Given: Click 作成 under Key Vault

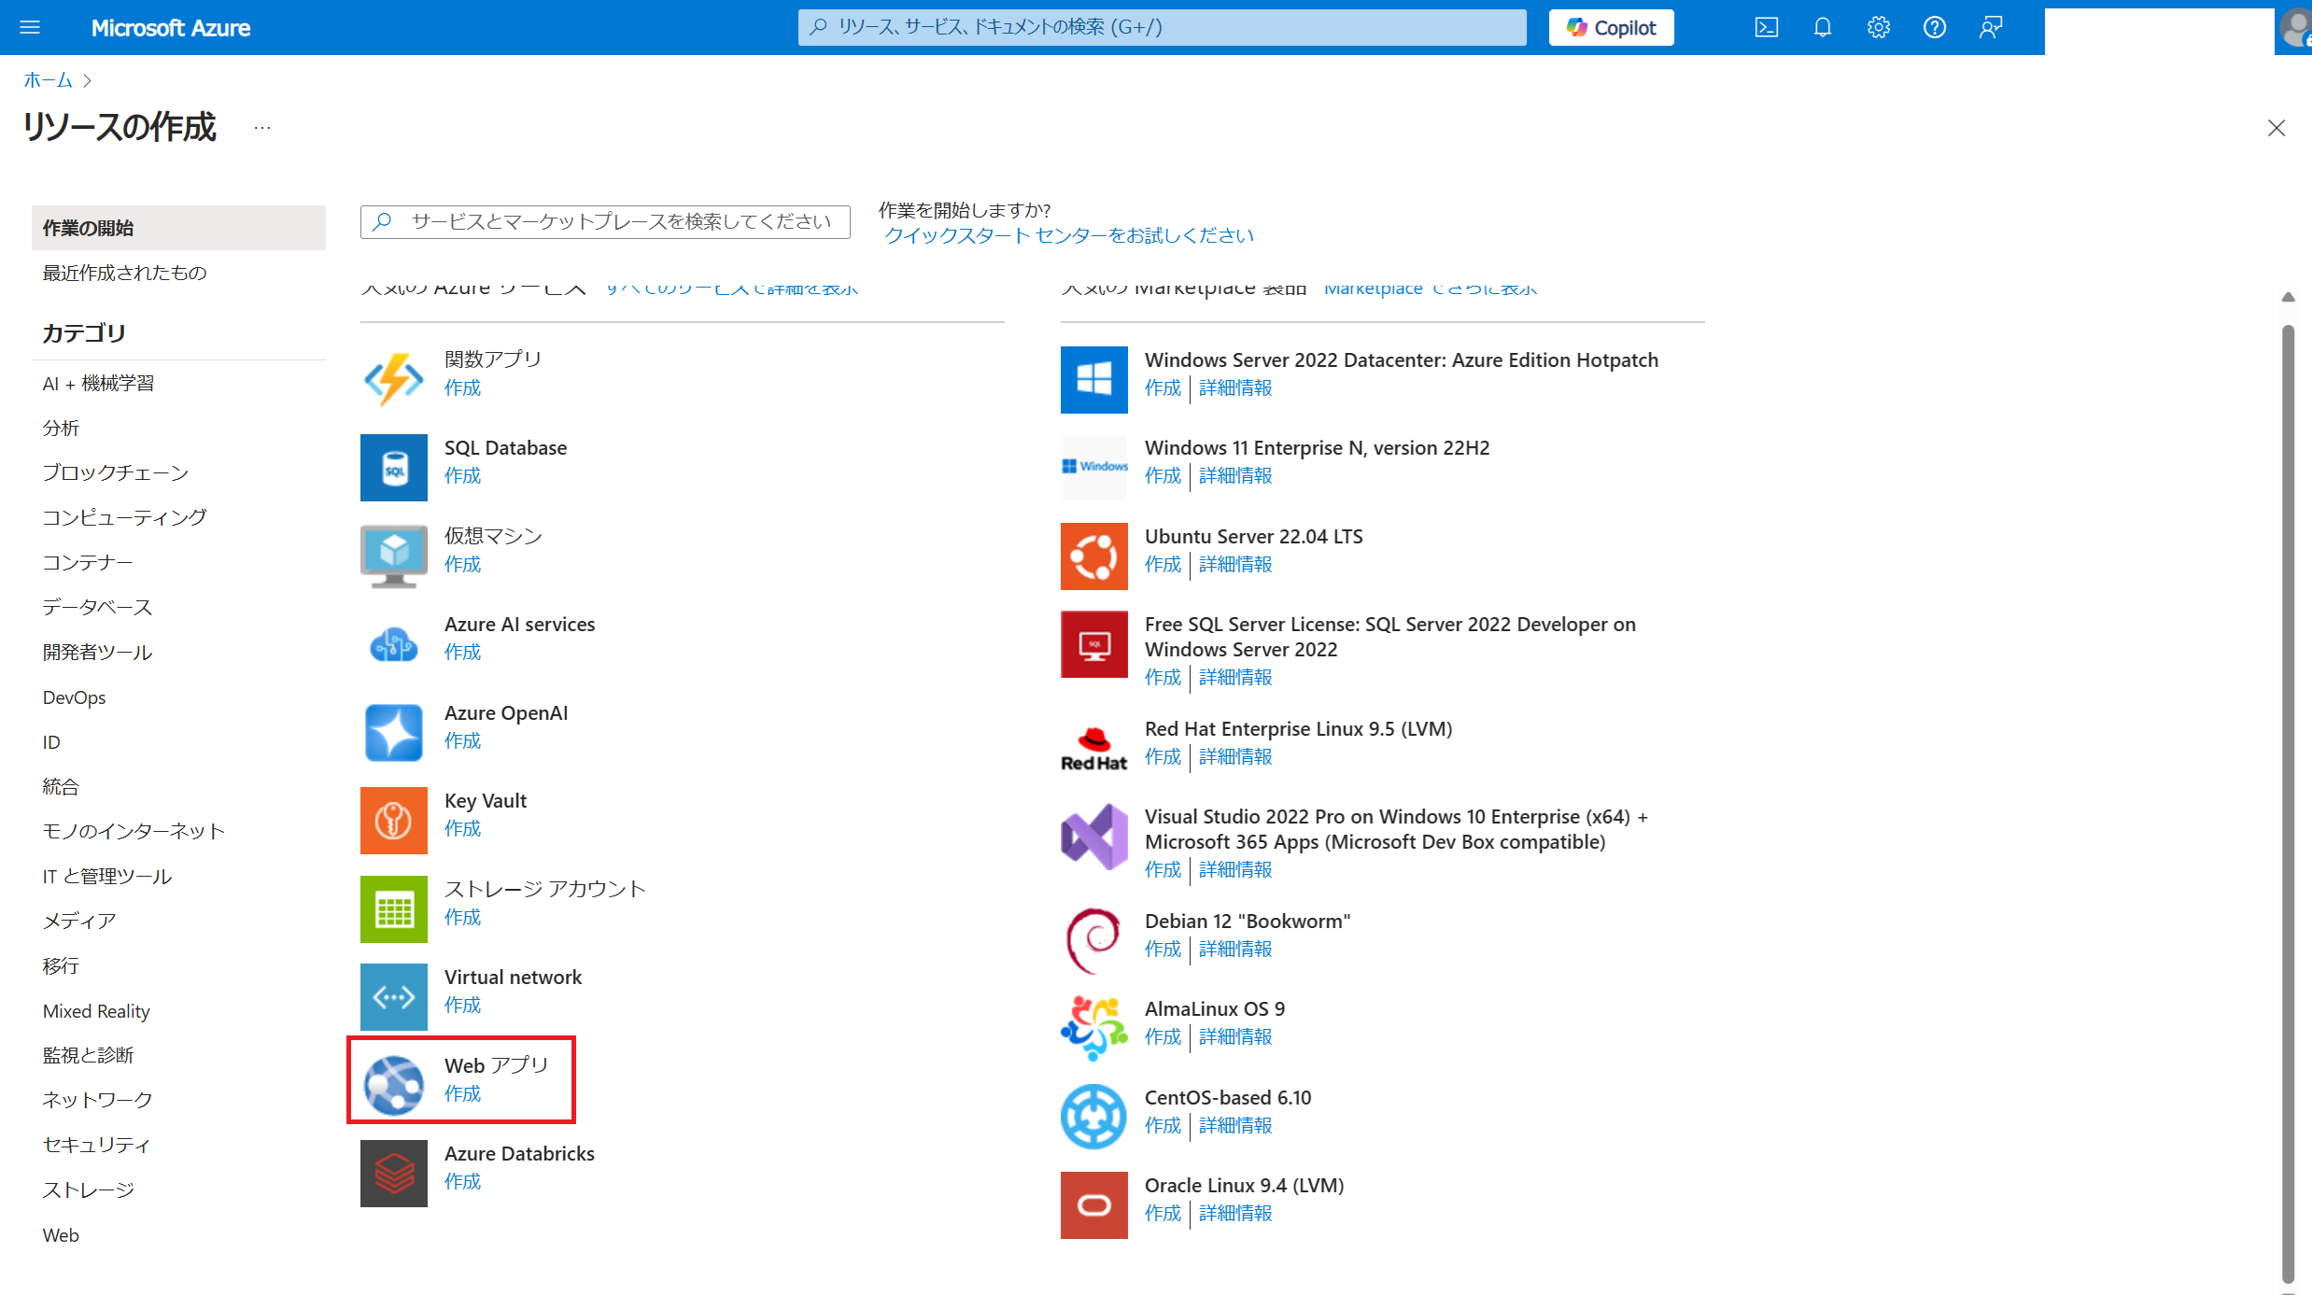Looking at the screenshot, I should 462,828.
